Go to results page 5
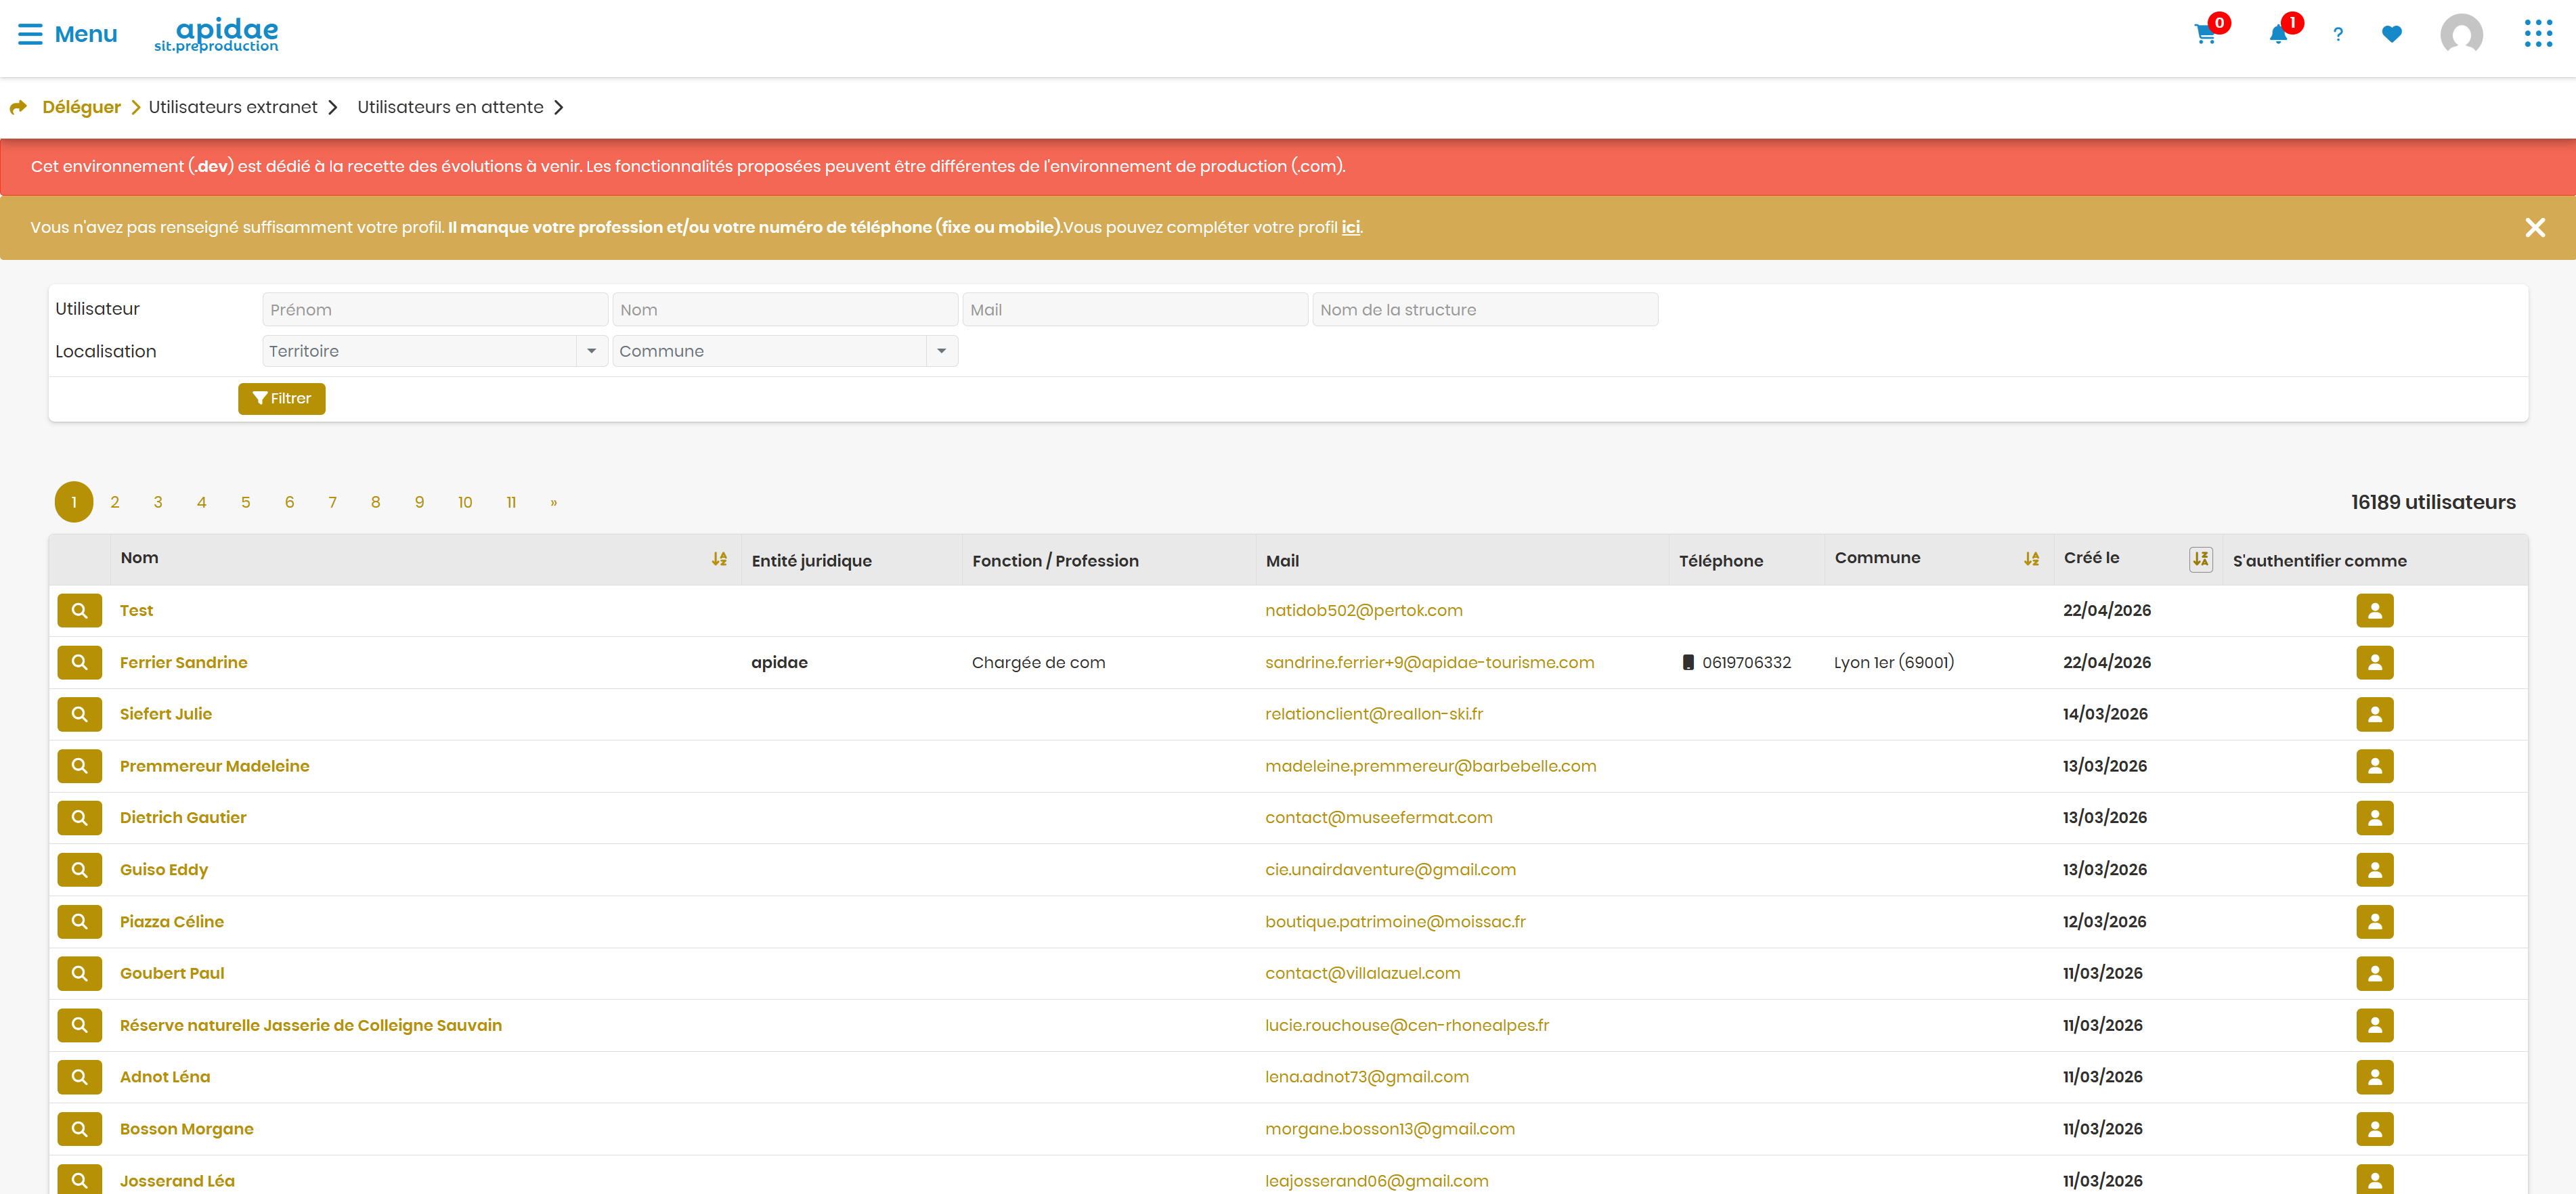Screen dimensions: 2576x1194 coord(245,502)
